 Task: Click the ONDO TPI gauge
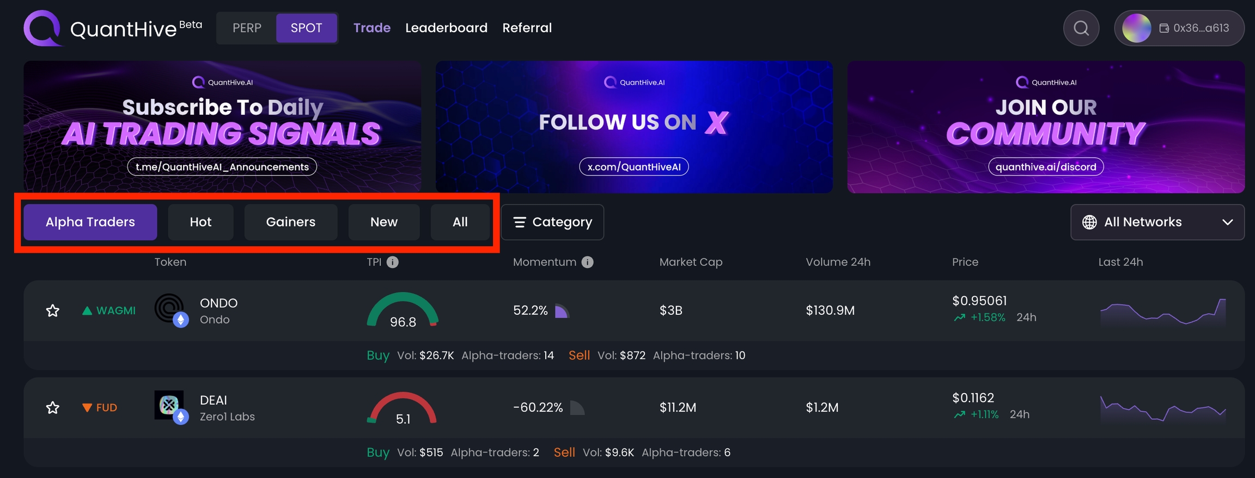tap(403, 311)
